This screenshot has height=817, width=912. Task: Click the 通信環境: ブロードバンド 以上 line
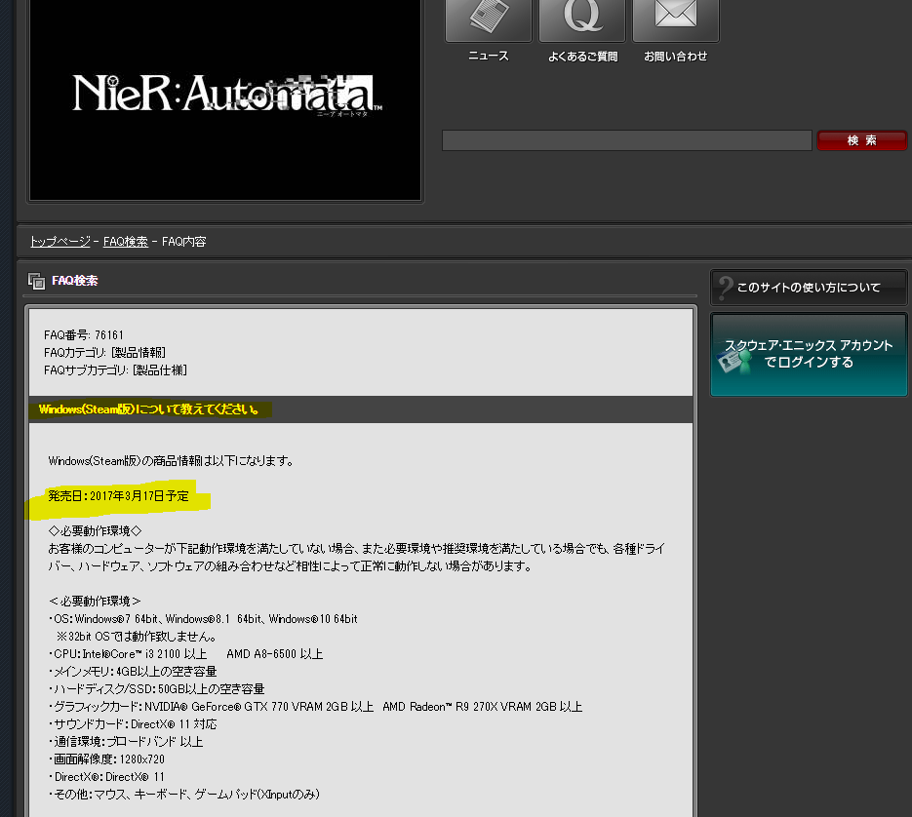point(126,741)
